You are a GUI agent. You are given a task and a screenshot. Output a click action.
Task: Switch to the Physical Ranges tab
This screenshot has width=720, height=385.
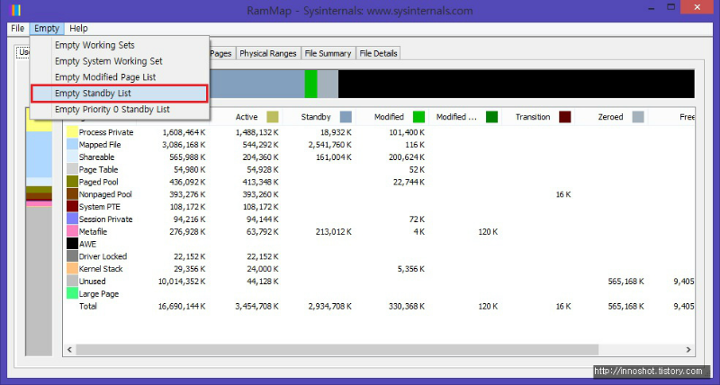coord(268,53)
